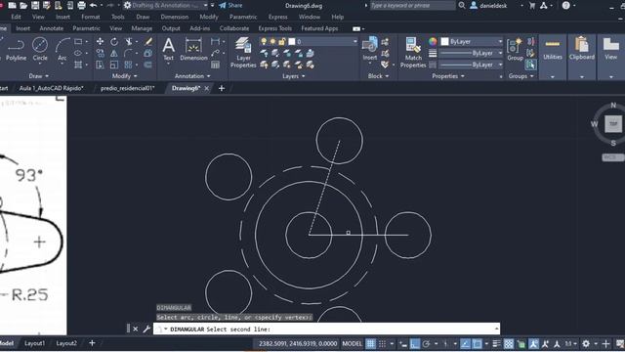Activate the Trim tool in Modify panel
The image size is (625, 352).
pos(128,41)
